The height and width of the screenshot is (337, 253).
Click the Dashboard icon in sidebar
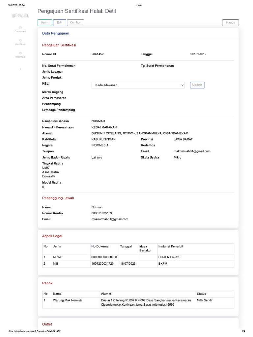click(20, 28)
